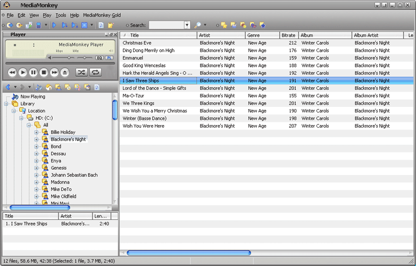416x266 pixels.
Task: Click the player seek progress bar
Action: click(60, 63)
